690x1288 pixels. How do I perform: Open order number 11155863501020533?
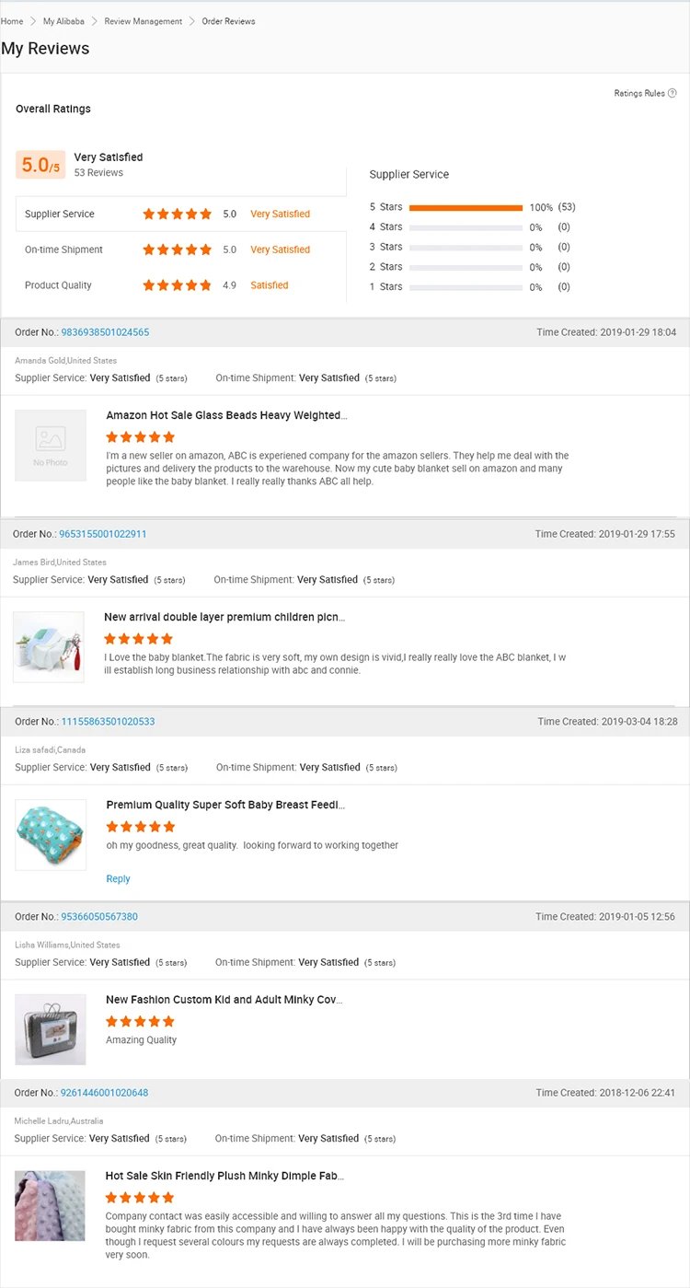[108, 722]
